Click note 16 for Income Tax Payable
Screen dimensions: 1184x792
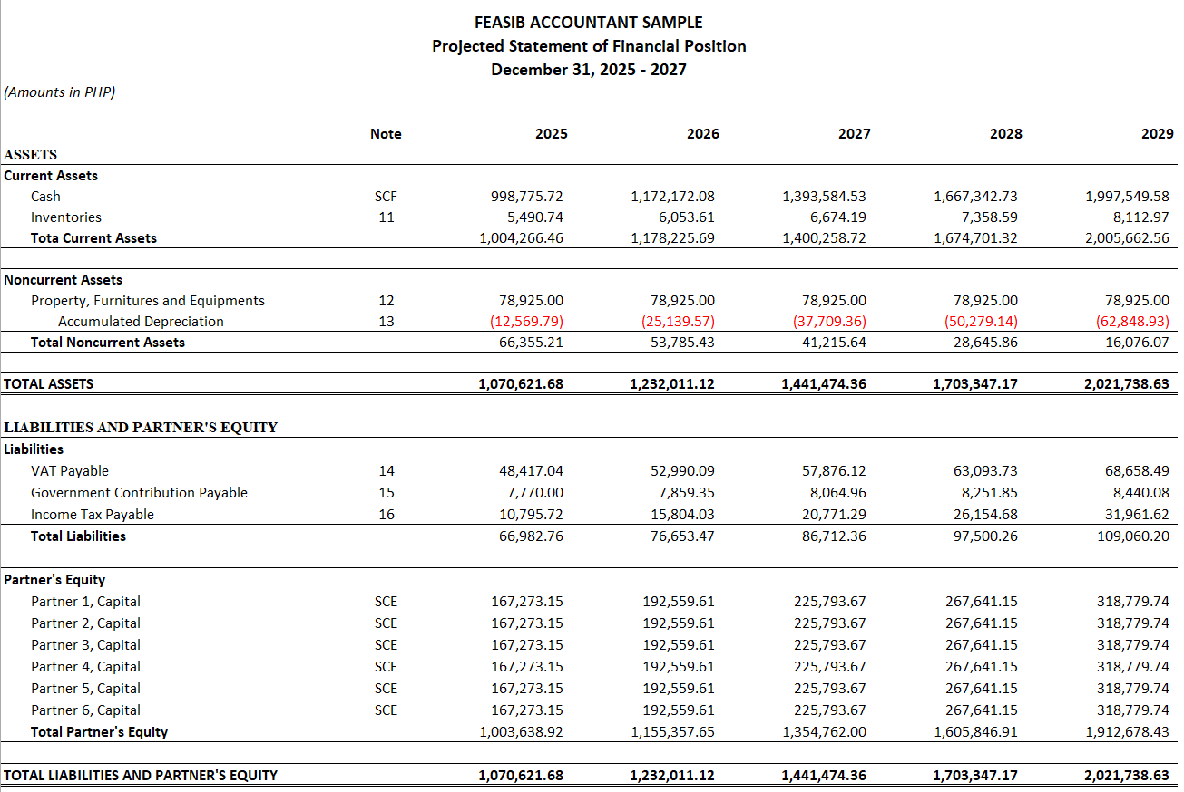click(x=386, y=514)
